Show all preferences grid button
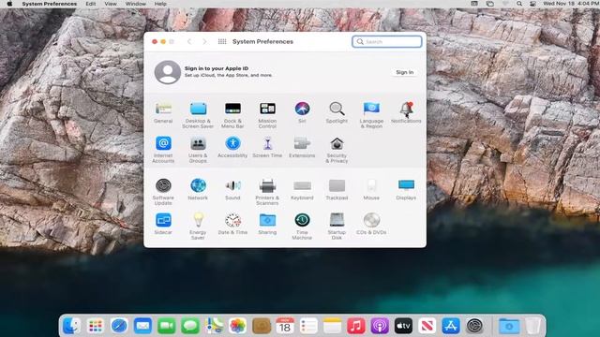The height and width of the screenshot is (337, 600). coord(222,41)
